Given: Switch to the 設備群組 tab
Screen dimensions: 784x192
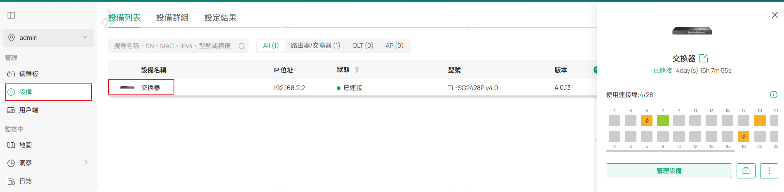Looking at the screenshot, I should 172,18.
